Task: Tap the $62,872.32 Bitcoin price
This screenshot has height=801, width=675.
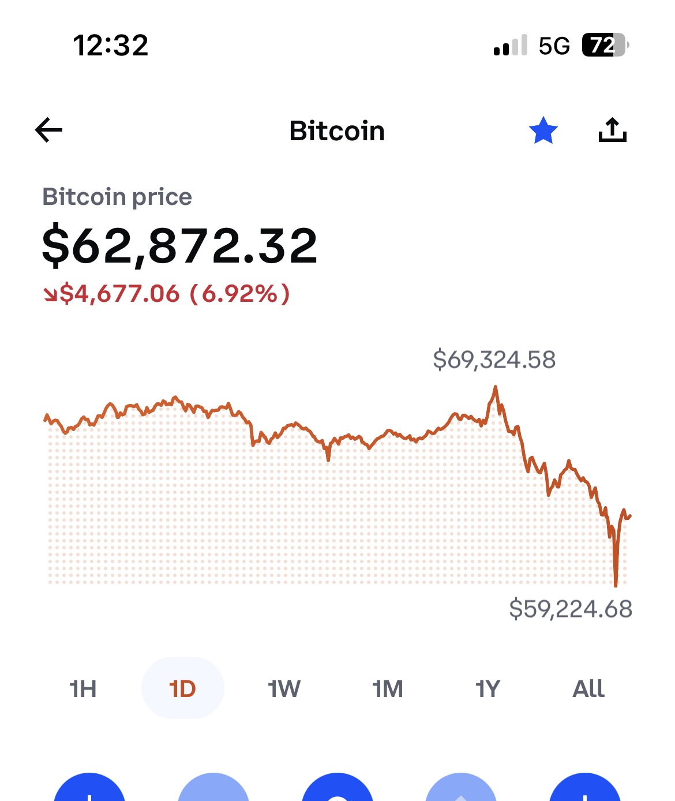Action: [x=180, y=246]
